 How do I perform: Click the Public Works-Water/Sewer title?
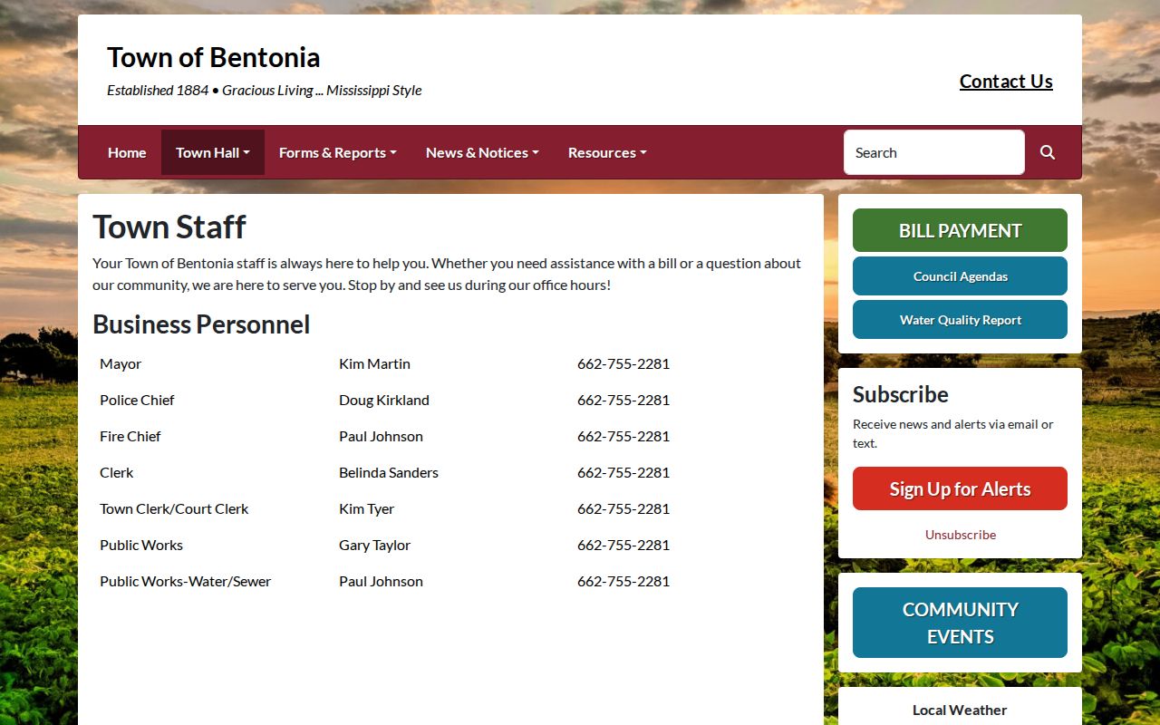[186, 581]
